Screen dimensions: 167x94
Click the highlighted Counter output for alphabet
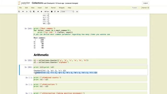pyautogui.click(x=65, y=73)
